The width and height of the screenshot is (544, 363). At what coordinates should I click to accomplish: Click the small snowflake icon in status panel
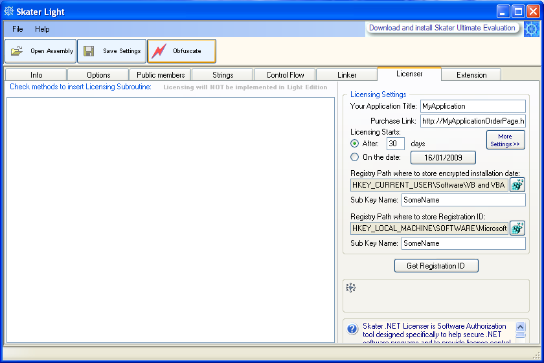351,287
